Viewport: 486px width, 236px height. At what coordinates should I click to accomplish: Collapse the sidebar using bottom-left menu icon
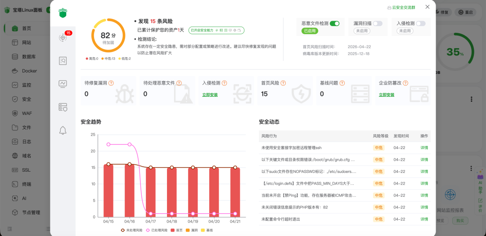[9, 229]
